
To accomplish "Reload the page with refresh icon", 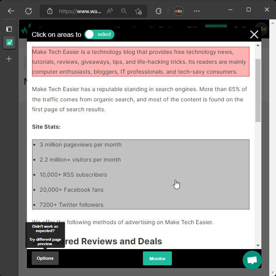I will pos(29,11).
